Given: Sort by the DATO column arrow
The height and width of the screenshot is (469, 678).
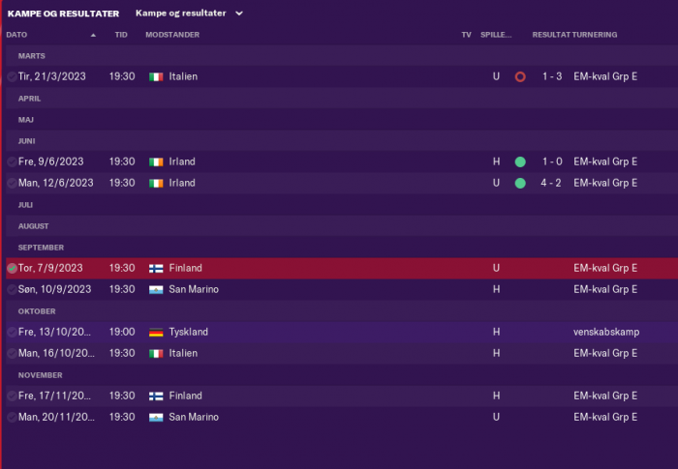Looking at the screenshot, I should pyautogui.click(x=93, y=35).
